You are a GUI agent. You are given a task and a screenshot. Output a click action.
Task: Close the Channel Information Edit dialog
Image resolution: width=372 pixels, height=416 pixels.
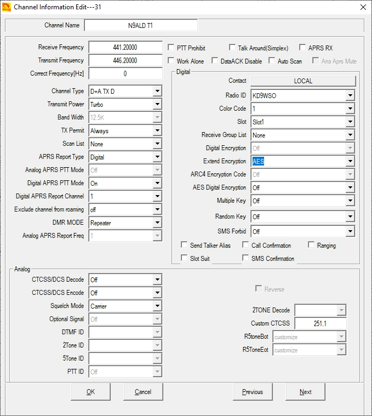tap(362, 7)
